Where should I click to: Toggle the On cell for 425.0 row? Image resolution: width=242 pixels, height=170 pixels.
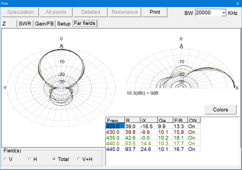point(194,126)
